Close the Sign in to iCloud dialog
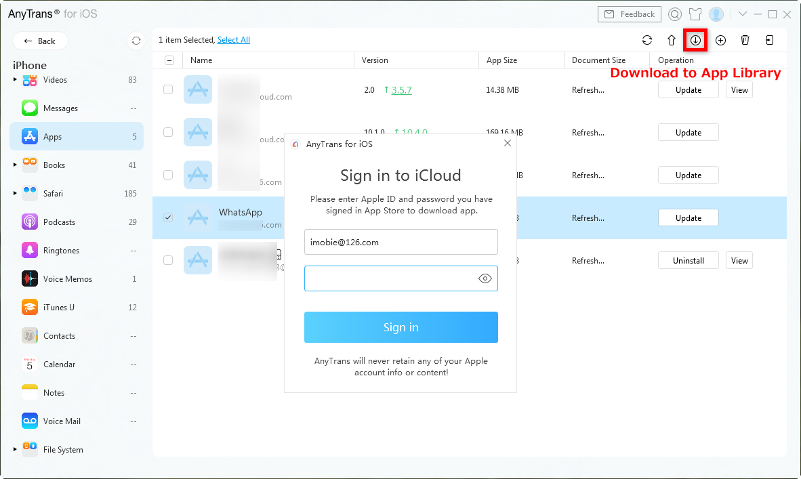The height and width of the screenshot is (479, 801). pyautogui.click(x=508, y=143)
